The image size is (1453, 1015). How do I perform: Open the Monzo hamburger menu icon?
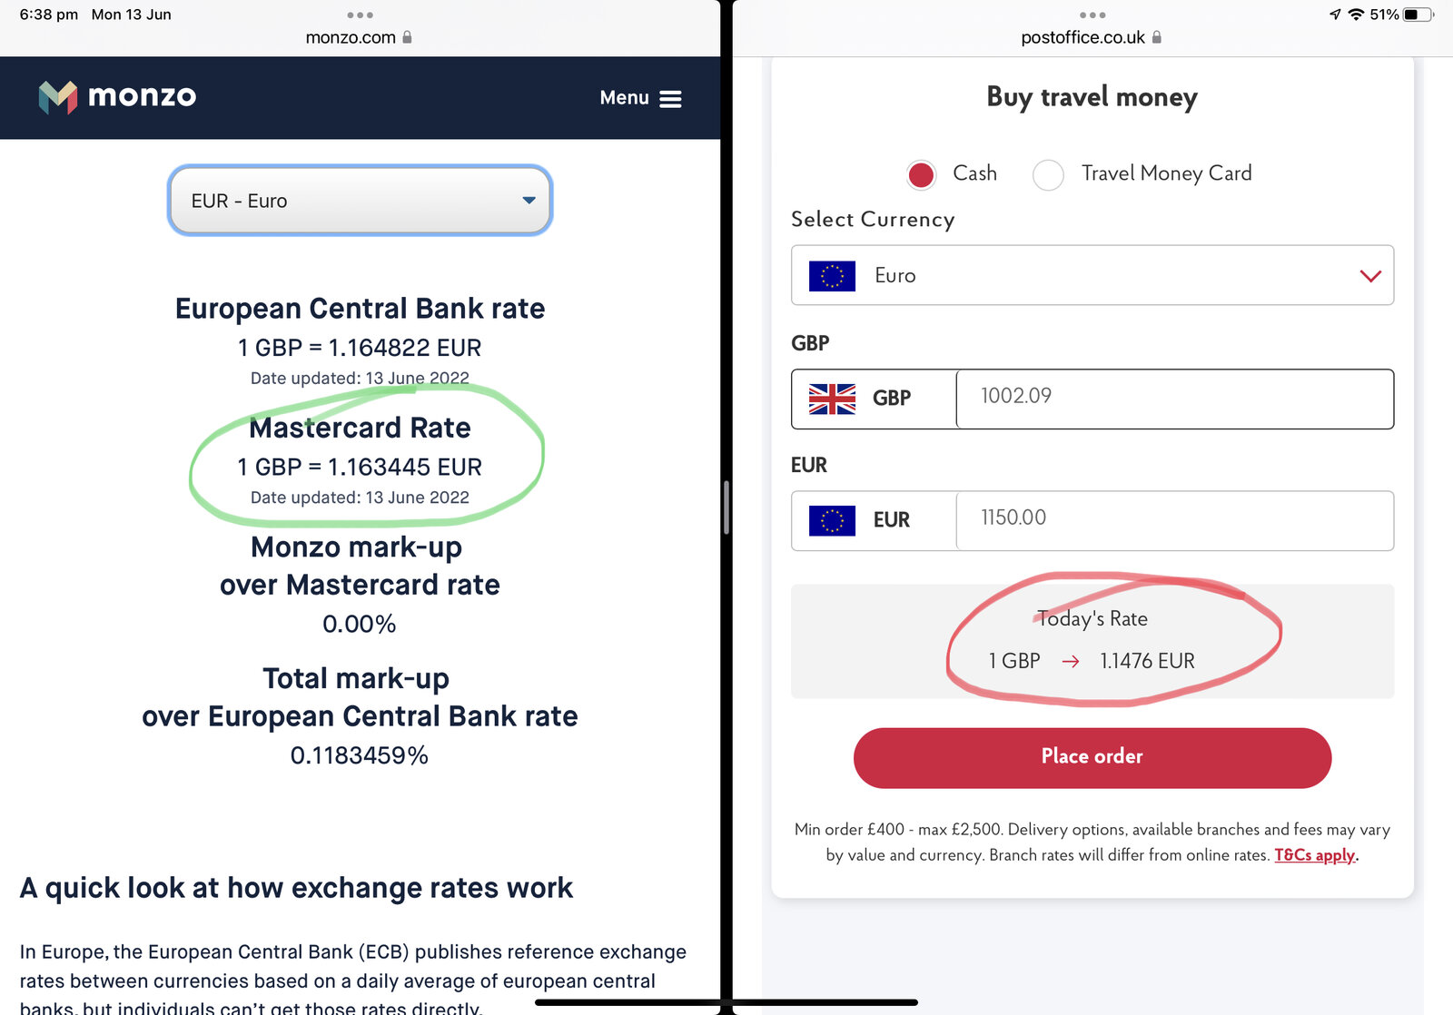point(670,99)
